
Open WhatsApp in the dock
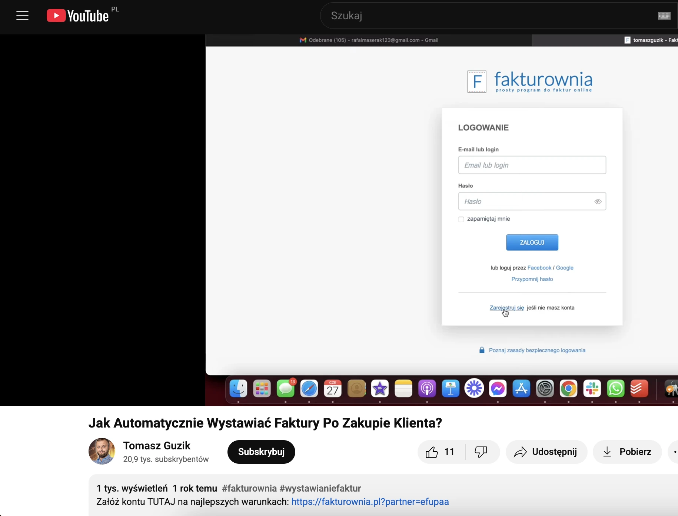[x=616, y=389]
